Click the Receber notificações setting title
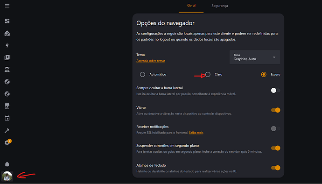322x184 pixels. pos(153,127)
